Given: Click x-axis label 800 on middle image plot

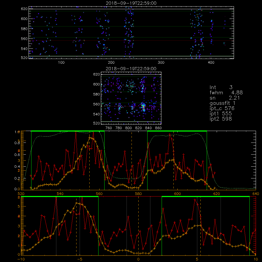Looking at the screenshot, I should pos(128,128).
